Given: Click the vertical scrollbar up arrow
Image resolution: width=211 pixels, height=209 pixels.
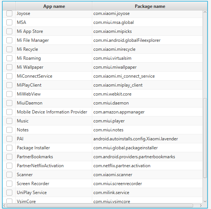Looking at the screenshot, I should [x=205, y=12].
